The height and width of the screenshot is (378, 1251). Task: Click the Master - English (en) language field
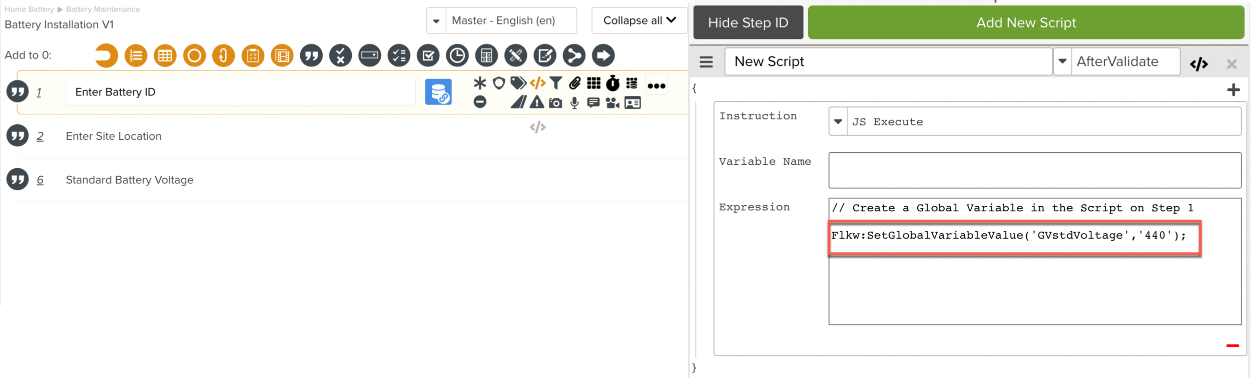pos(511,21)
